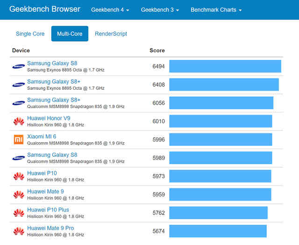Image resolution: width=299 pixels, height=245 pixels.
Task: Click the Huawei logo beside P10 Plus
Action: (x=19, y=213)
